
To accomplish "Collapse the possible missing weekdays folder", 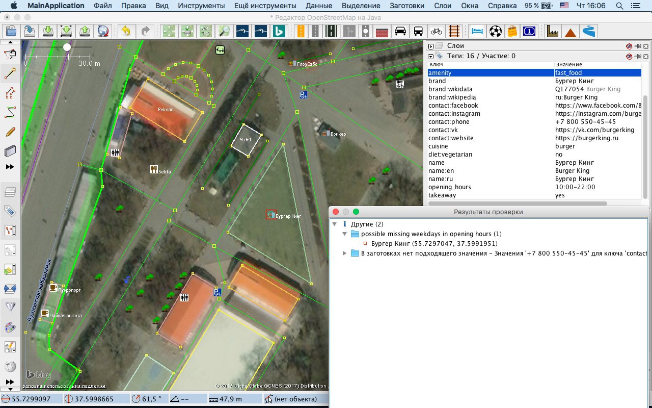I will (345, 234).
